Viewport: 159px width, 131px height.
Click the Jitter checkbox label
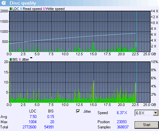[x=87, y=111]
